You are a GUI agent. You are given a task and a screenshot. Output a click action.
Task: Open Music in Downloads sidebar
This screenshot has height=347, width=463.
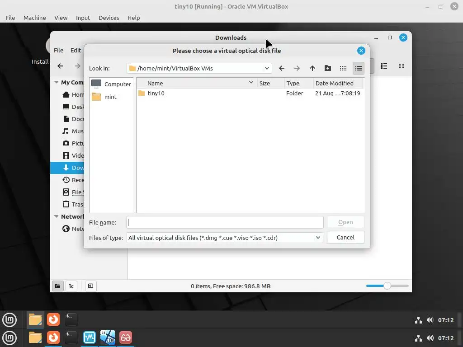click(67, 131)
